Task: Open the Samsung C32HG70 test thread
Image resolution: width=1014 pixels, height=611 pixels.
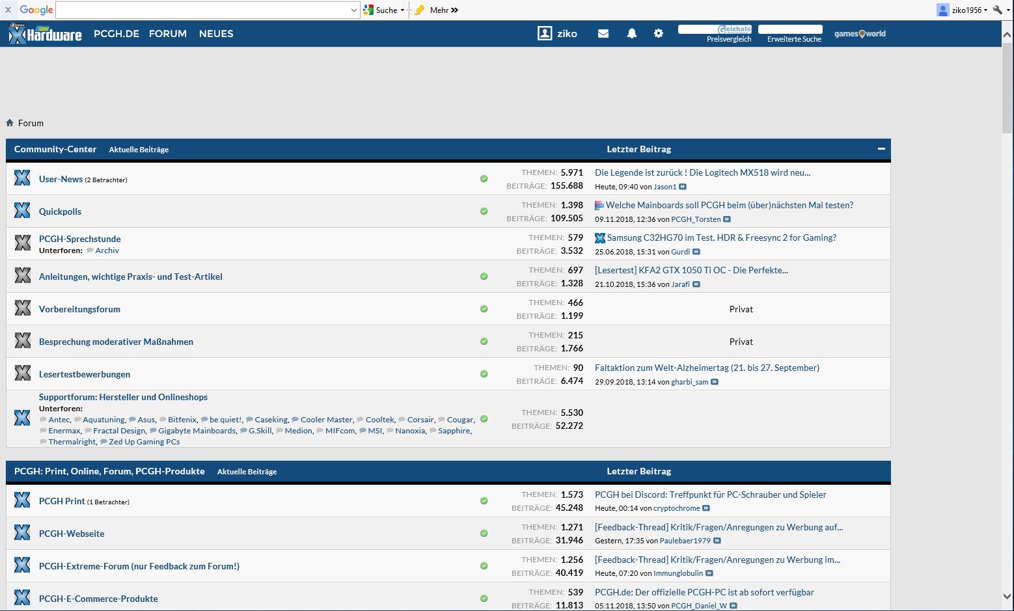Action: tap(722, 238)
